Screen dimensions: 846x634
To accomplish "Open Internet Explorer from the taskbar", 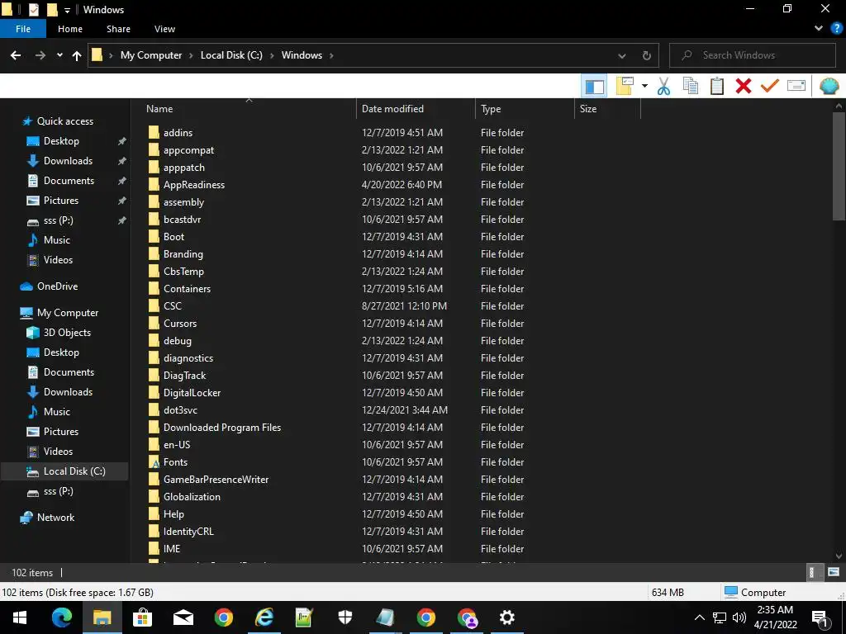I will (x=264, y=617).
